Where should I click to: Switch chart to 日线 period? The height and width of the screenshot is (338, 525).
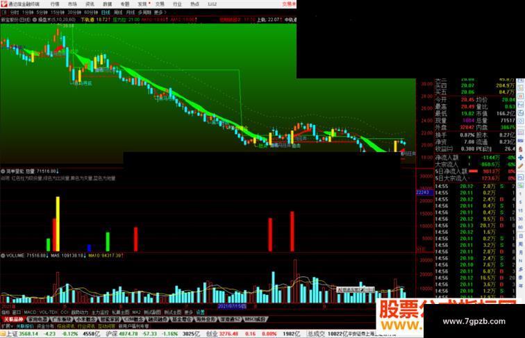(106, 12)
